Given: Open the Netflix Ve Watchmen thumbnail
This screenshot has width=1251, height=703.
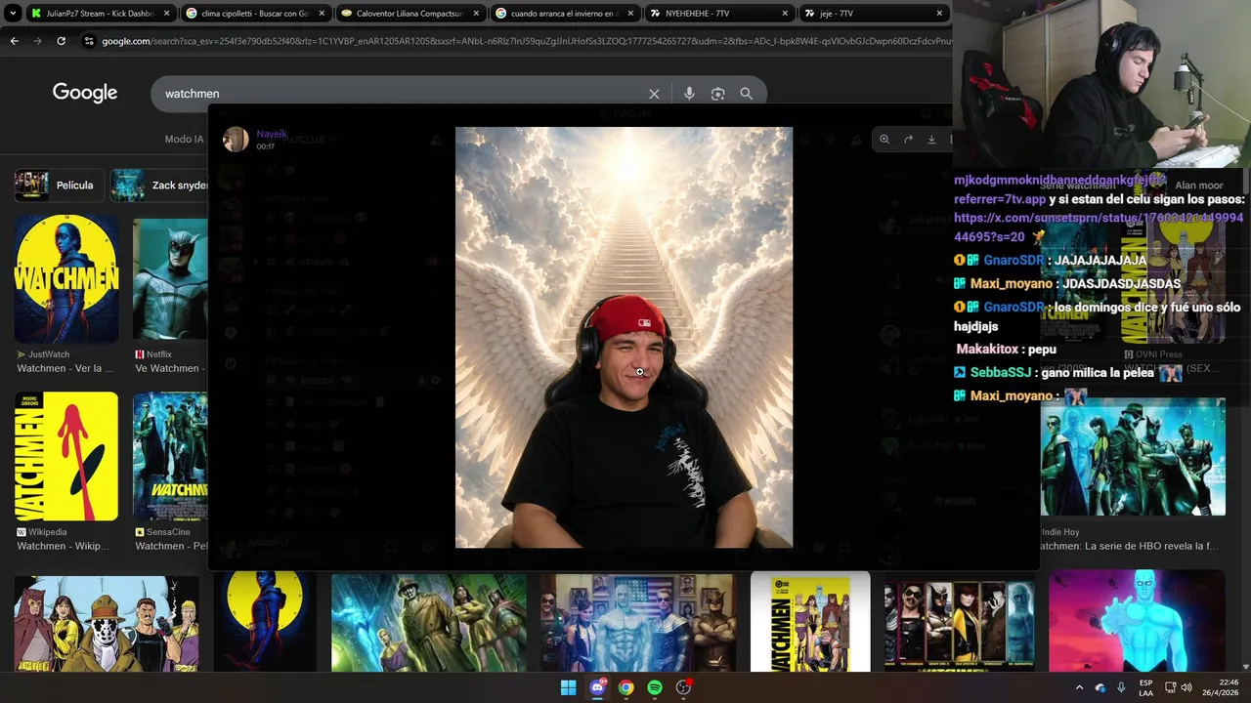Looking at the screenshot, I should pyautogui.click(x=170, y=279).
